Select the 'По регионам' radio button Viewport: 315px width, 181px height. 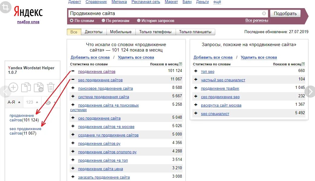tap(103, 20)
